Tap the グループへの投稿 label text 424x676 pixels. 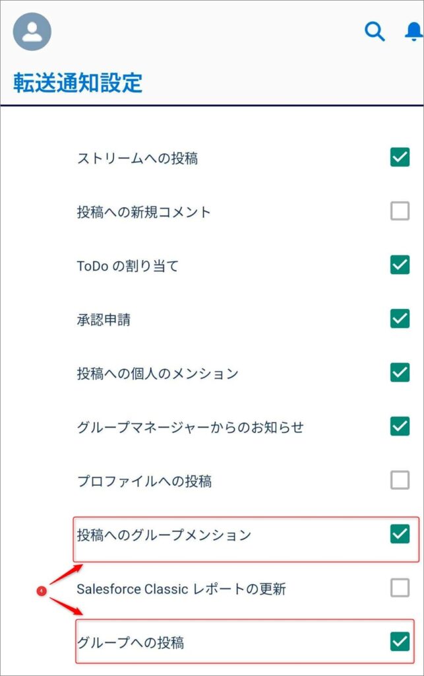[x=131, y=642]
